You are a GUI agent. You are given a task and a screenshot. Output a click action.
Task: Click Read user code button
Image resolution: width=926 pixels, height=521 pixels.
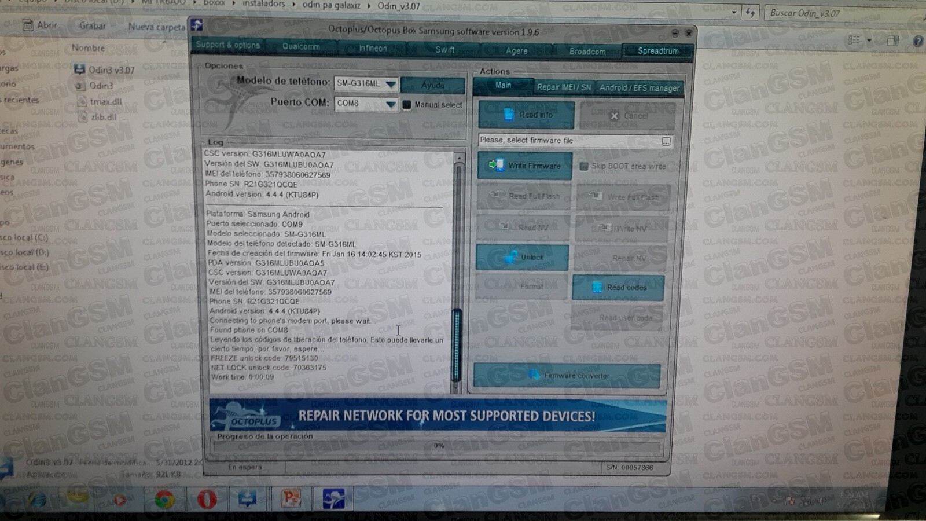618,317
